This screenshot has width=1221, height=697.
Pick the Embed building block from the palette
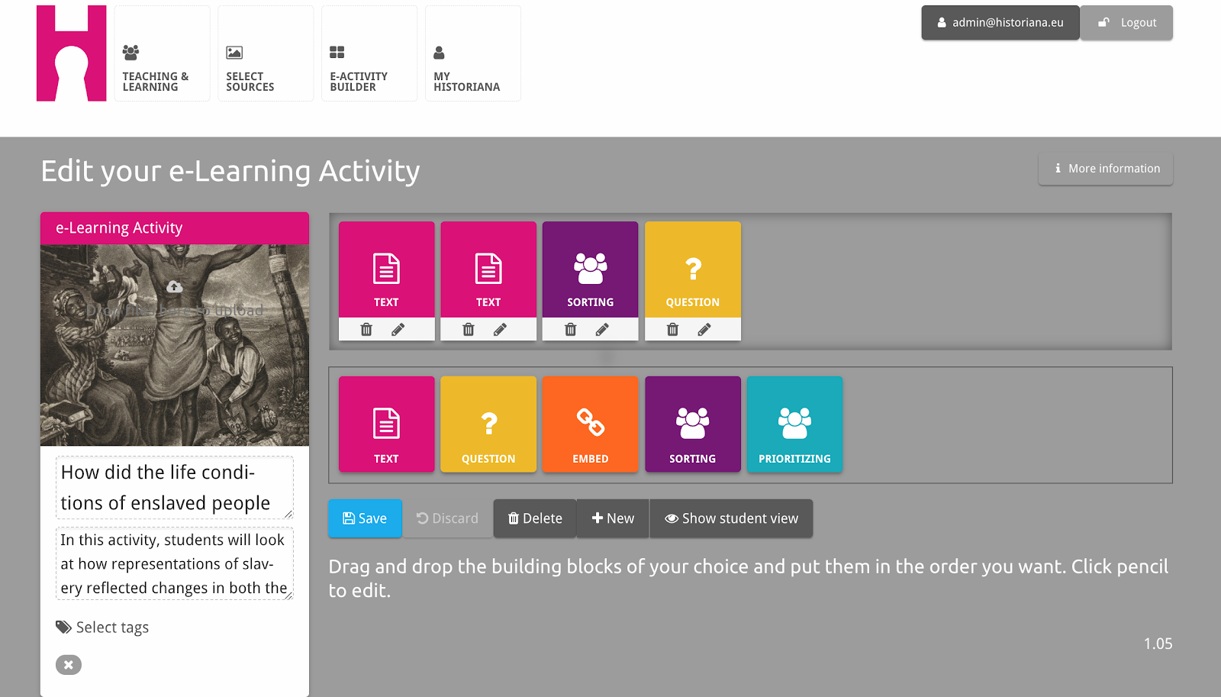pyautogui.click(x=591, y=424)
